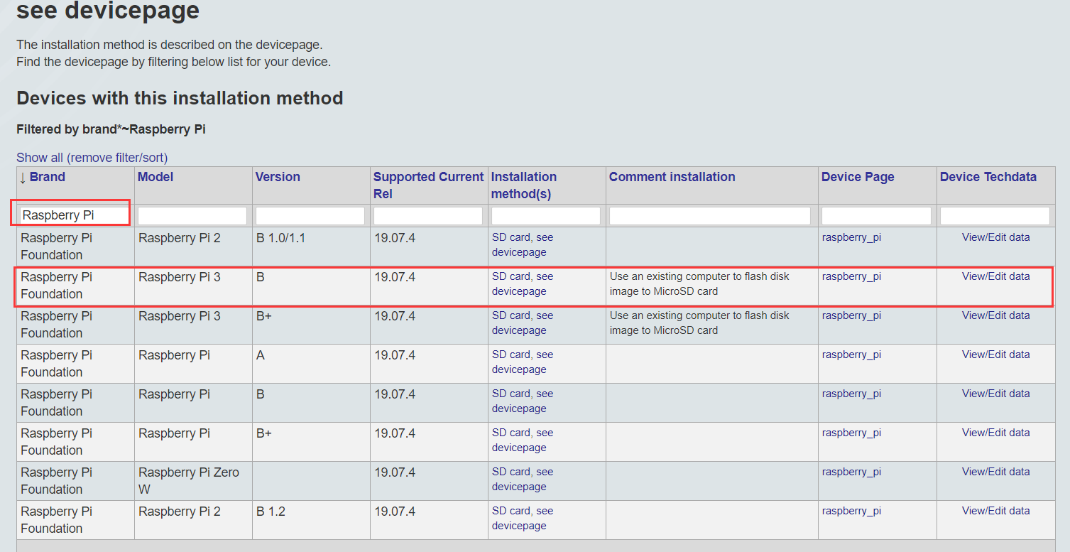This screenshot has height=552, width=1070.
Task: Click the Device Page filter field
Action: click(876, 215)
